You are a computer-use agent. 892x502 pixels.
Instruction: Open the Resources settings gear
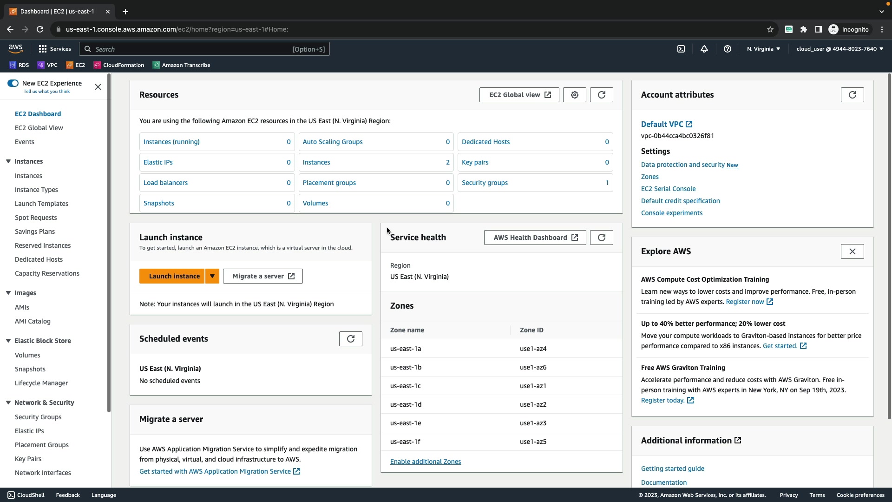tap(575, 95)
